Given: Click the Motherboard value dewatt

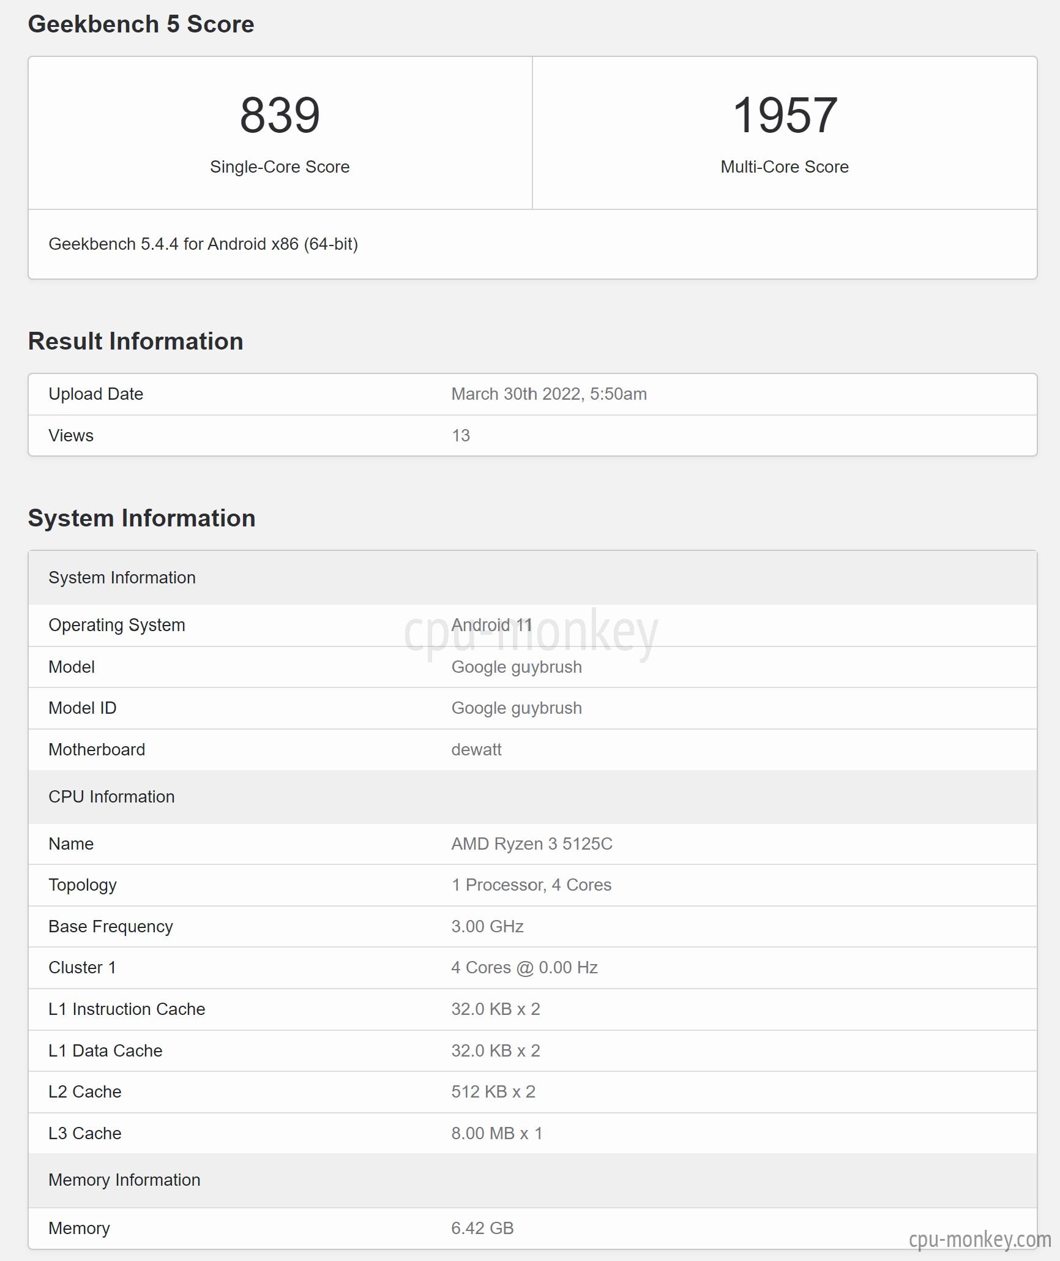Looking at the screenshot, I should point(476,749).
